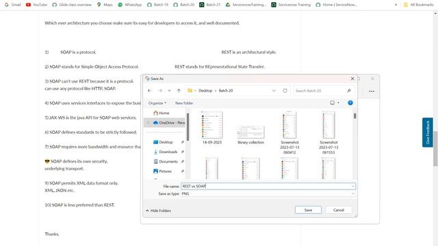Open the Give Feedback side tab
The width and height of the screenshot is (438, 246).
pyautogui.click(x=427, y=133)
